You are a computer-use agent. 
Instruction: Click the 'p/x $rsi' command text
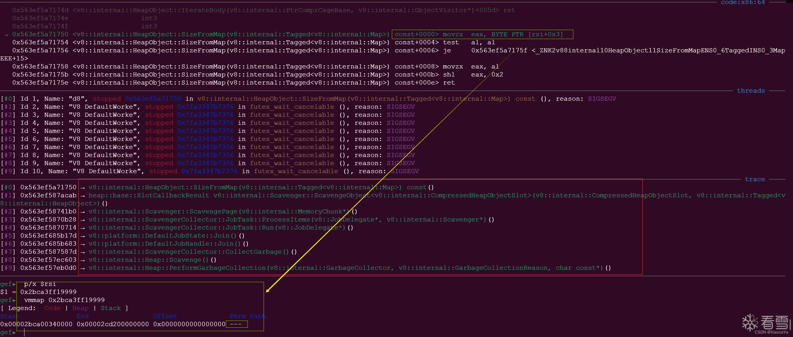(x=40, y=284)
